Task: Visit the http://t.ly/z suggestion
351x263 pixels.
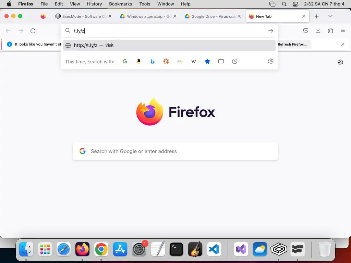Action: tap(169, 45)
